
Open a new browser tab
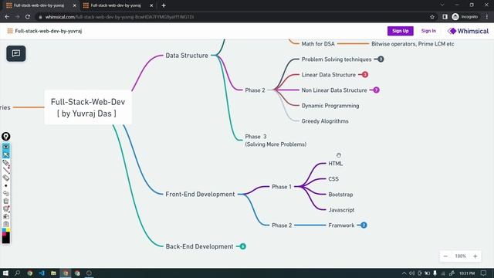click(164, 5)
